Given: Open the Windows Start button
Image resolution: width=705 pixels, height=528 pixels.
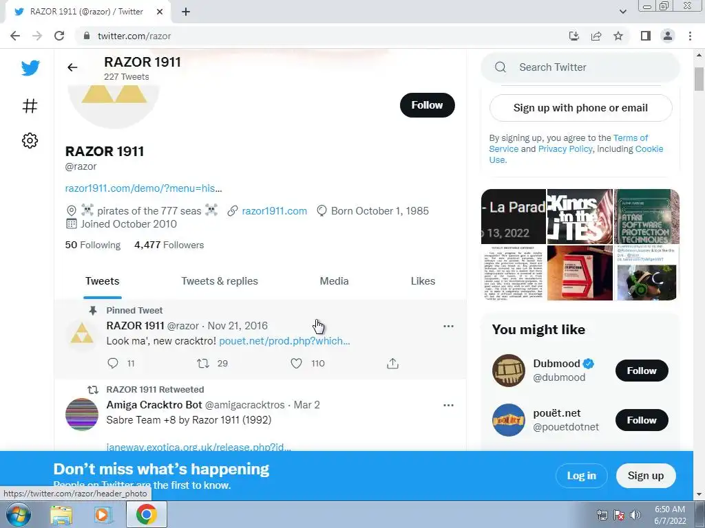Looking at the screenshot, I should pyautogui.click(x=19, y=514).
